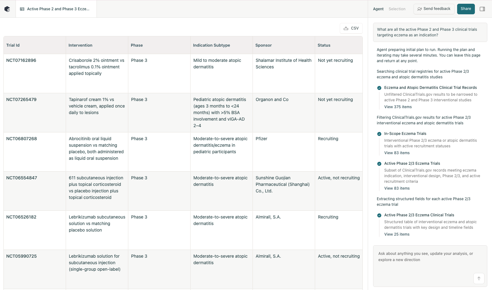Toggle the side panel layout icon

coord(482,9)
